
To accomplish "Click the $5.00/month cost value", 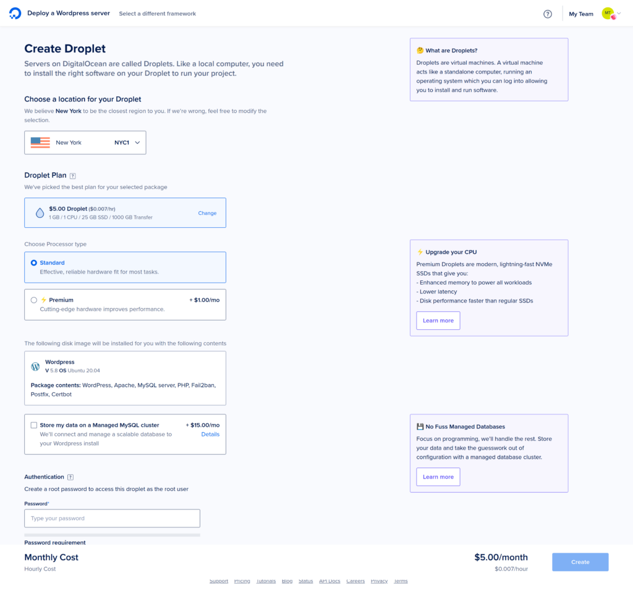I will pos(501,558).
